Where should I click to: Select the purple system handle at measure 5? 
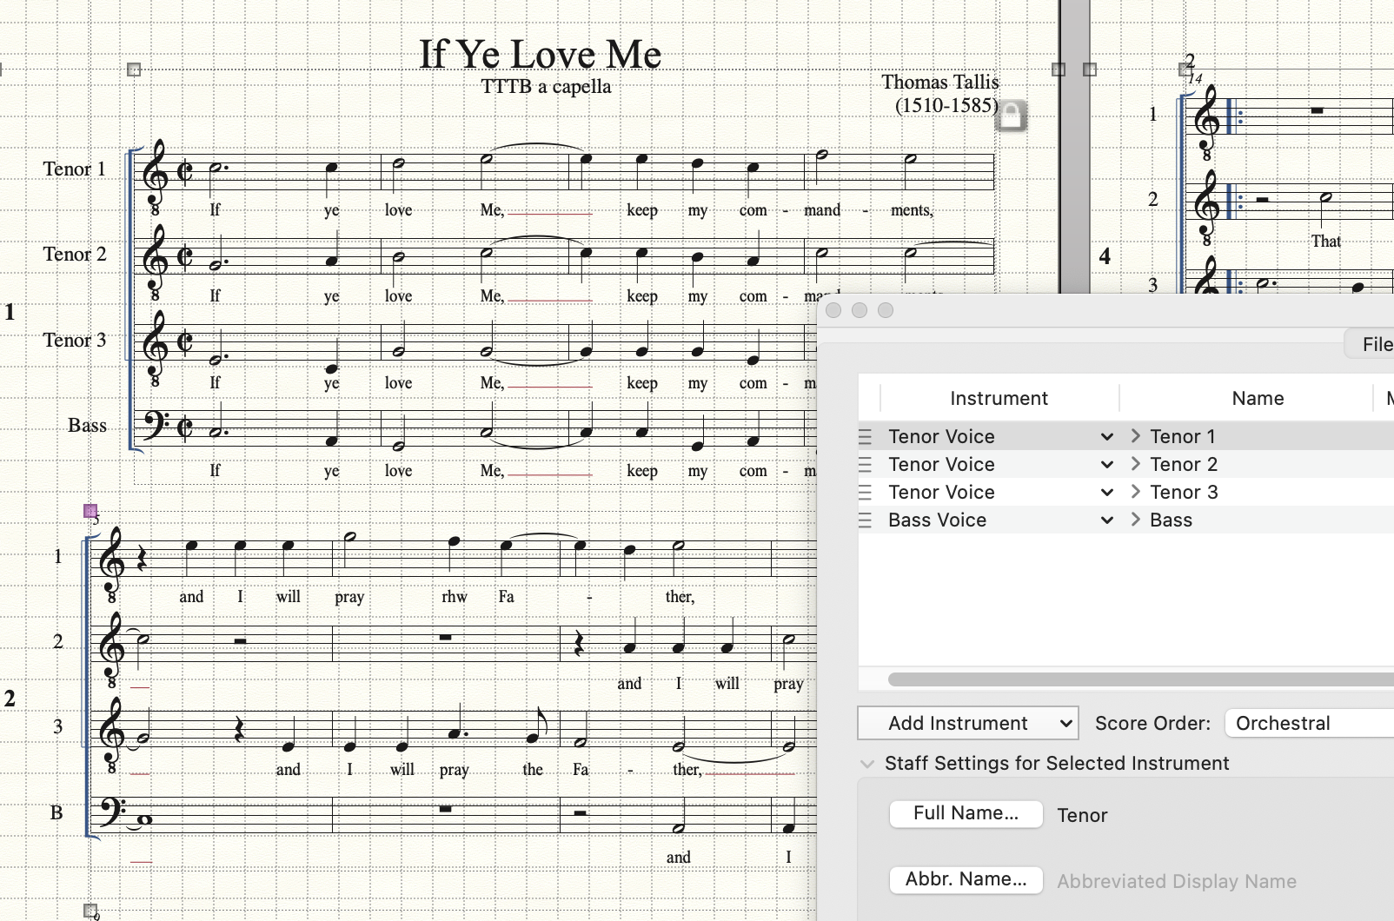tap(90, 511)
